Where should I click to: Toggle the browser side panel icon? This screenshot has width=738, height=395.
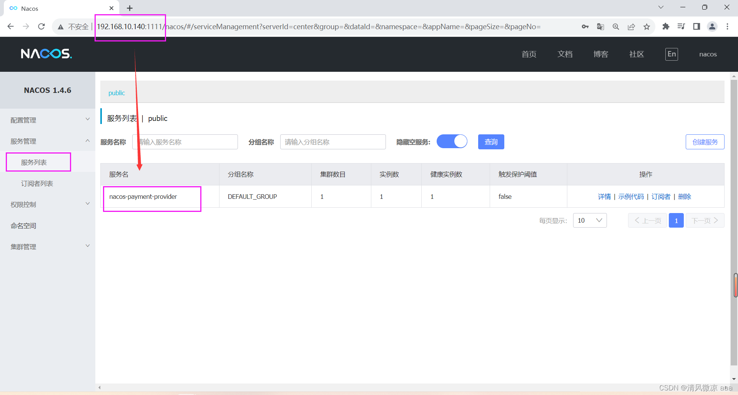click(x=696, y=26)
